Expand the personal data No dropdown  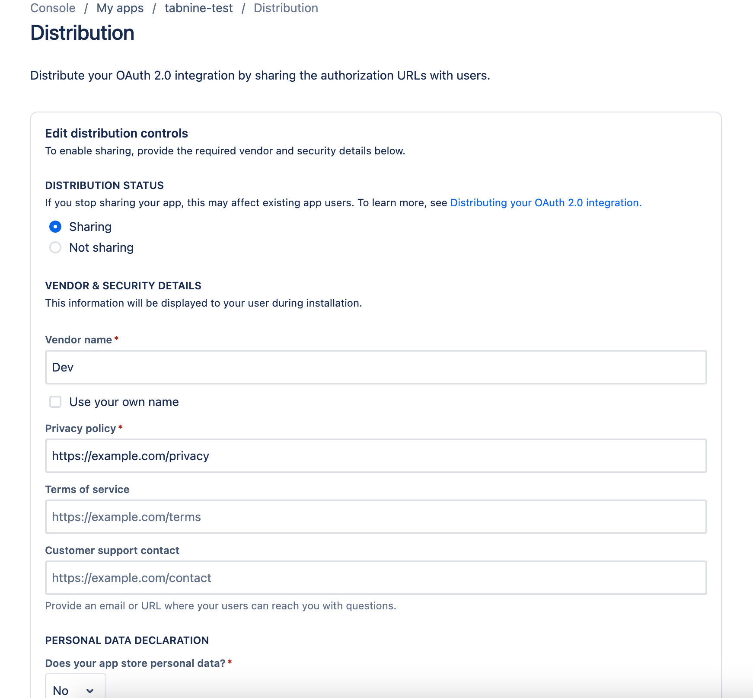[x=76, y=690]
